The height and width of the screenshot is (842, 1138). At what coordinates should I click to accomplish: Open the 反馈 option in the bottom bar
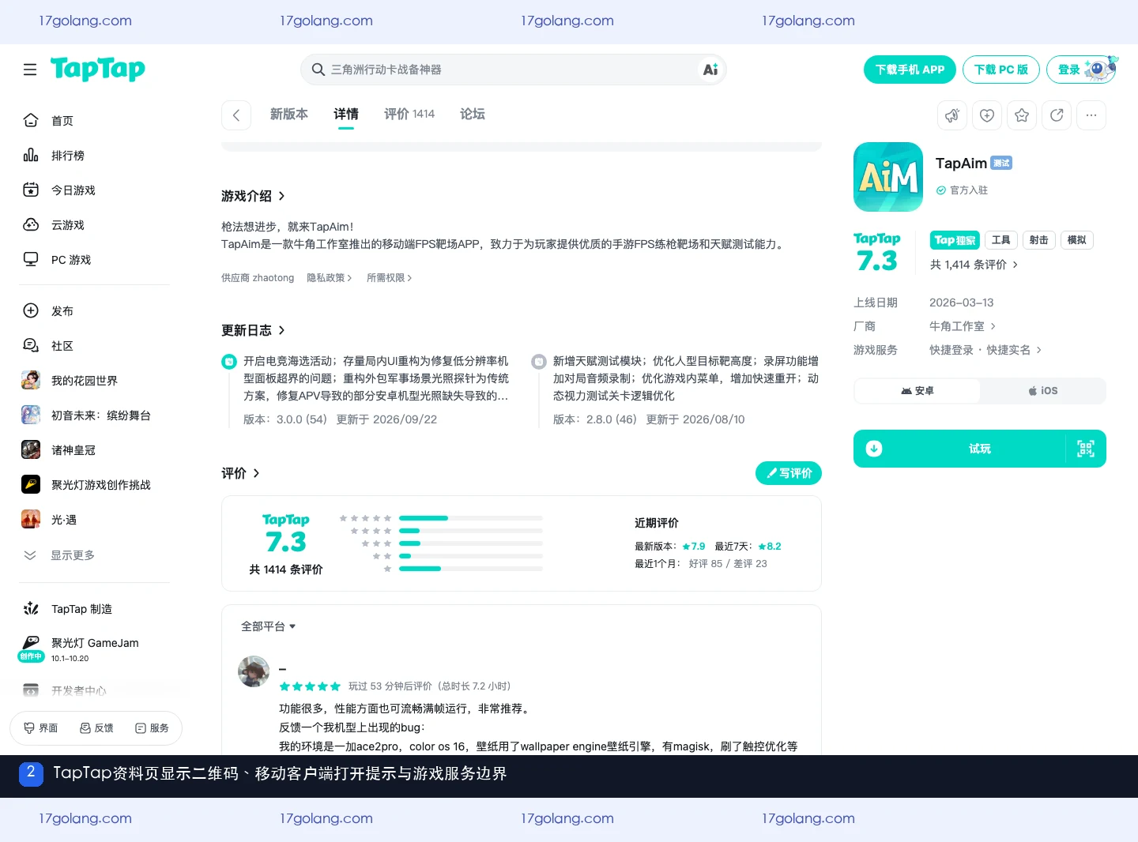coord(96,728)
